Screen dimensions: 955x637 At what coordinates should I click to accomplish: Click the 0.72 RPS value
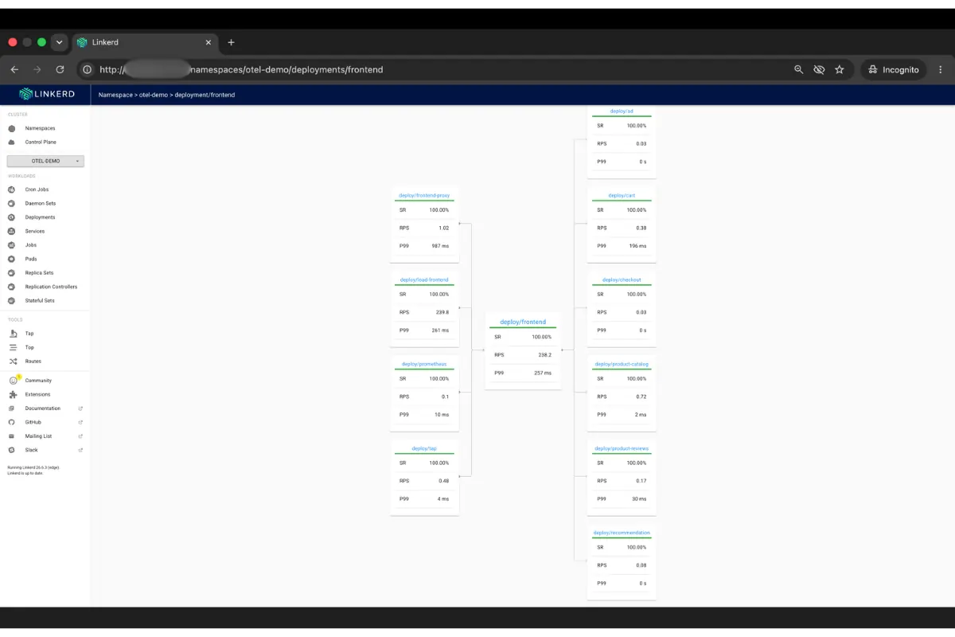pyautogui.click(x=641, y=397)
